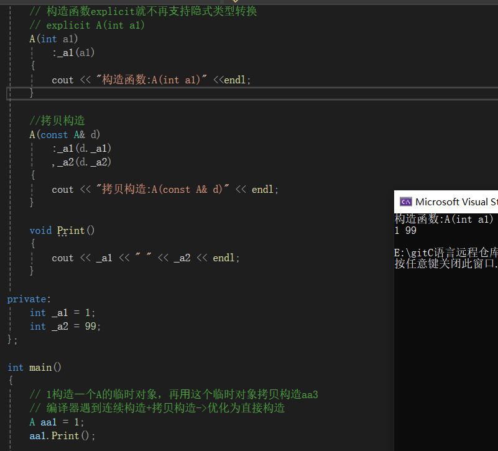Click the cout line printing _a1 and _a2

tap(145, 258)
